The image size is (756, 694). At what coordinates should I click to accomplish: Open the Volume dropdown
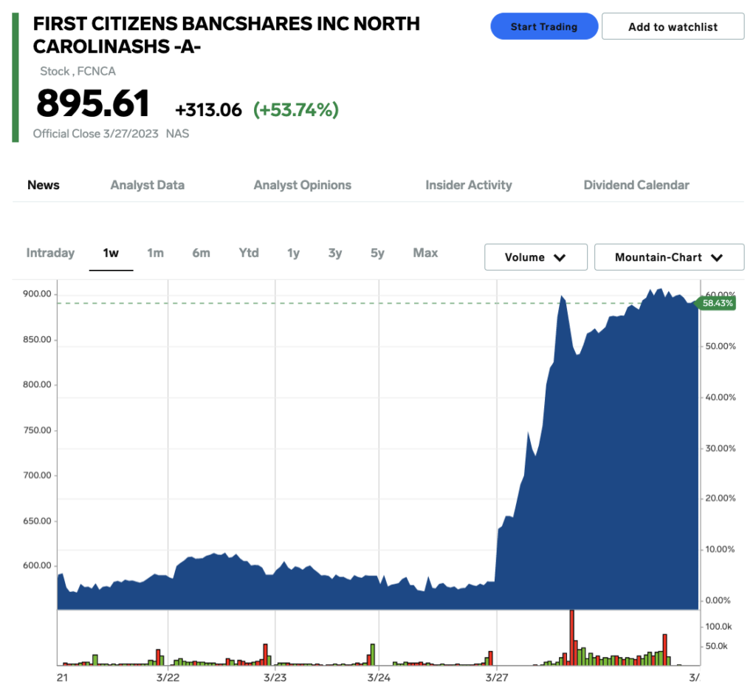pyautogui.click(x=536, y=257)
